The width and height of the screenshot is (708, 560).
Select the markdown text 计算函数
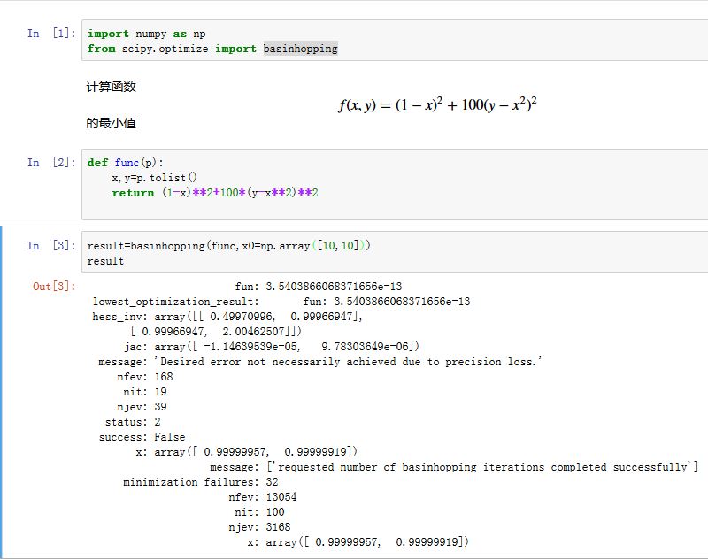[x=111, y=87]
